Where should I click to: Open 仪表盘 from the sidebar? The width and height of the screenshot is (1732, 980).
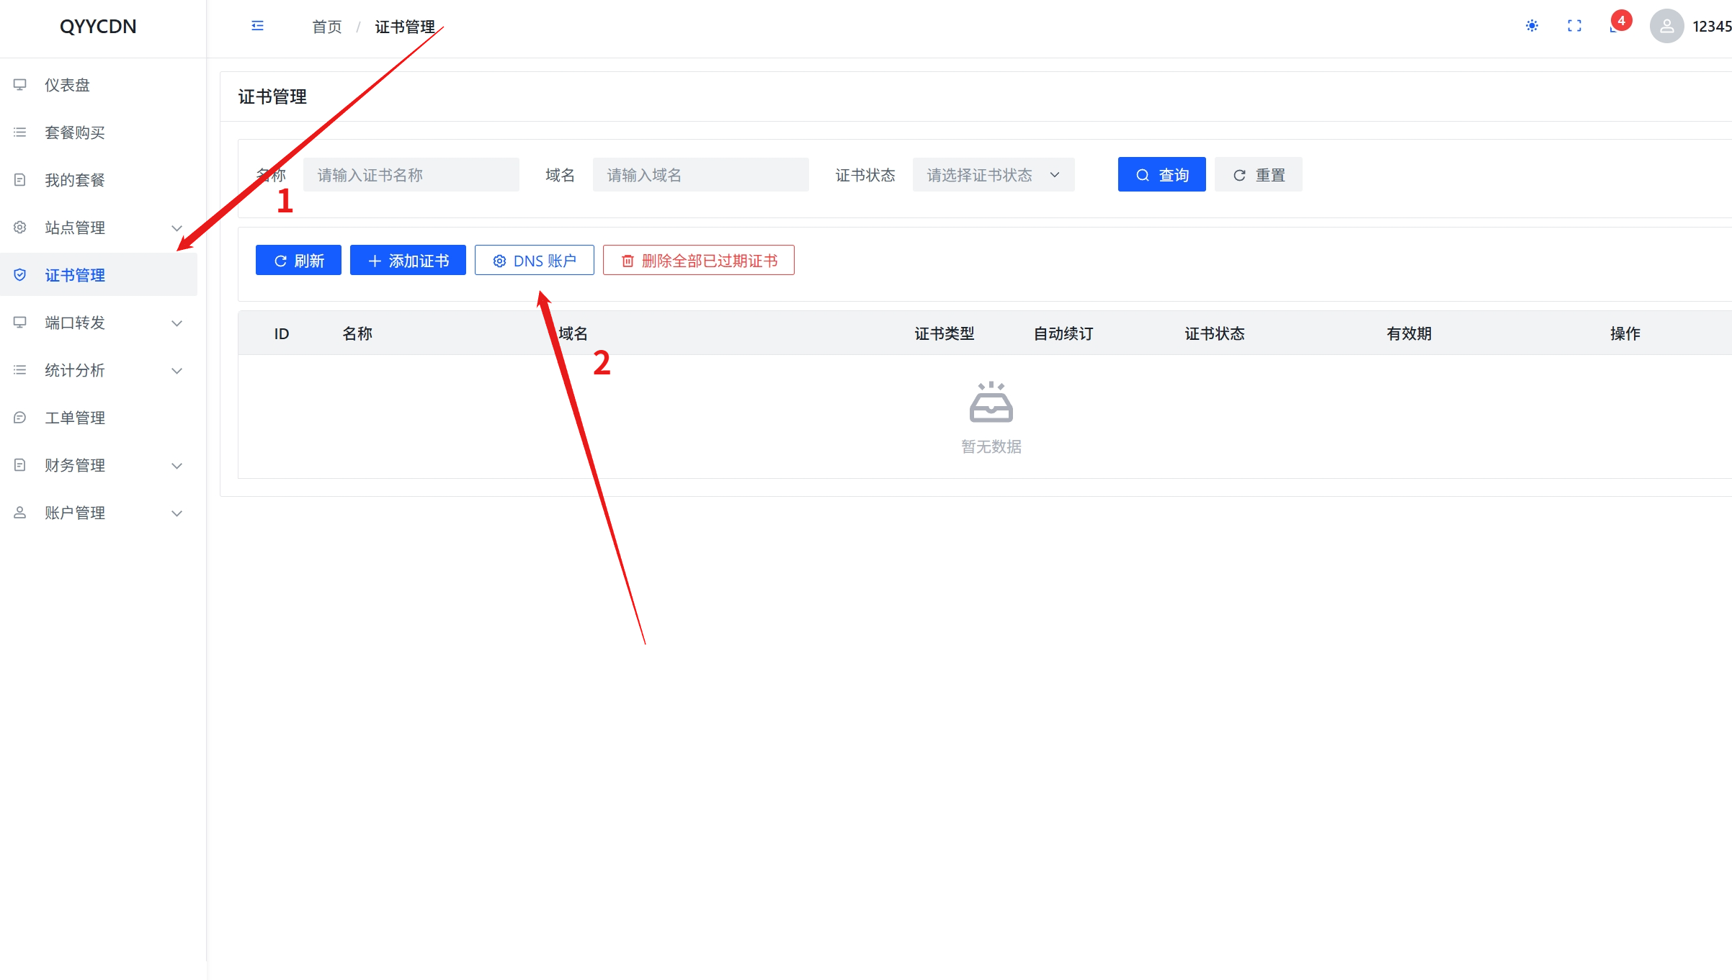click(x=67, y=85)
